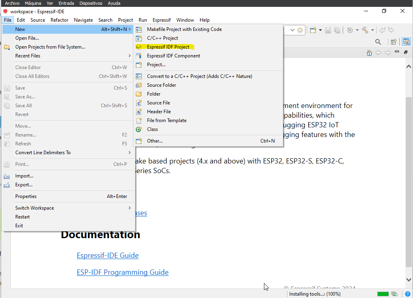Screen dimensions: 413x298
Task: Open the Espressif-IDE Guide link
Action: coord(108,255)
